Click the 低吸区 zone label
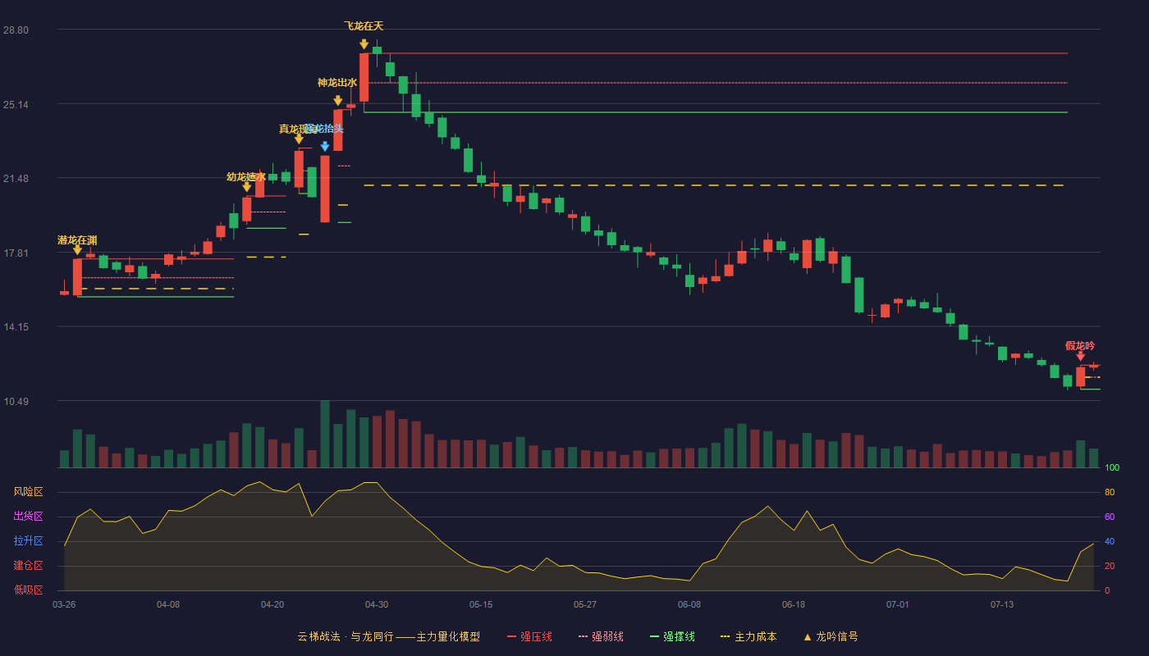Image resolution: width=1149 pixels, height=656 pixels. (x=29, y=590)
